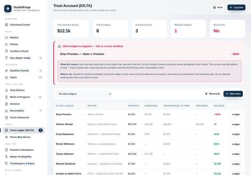Viewport: 251px width, 175px height.
Task: Click the Okonjo v. Grand Mesa Transit matter
Action: [102, 124]
